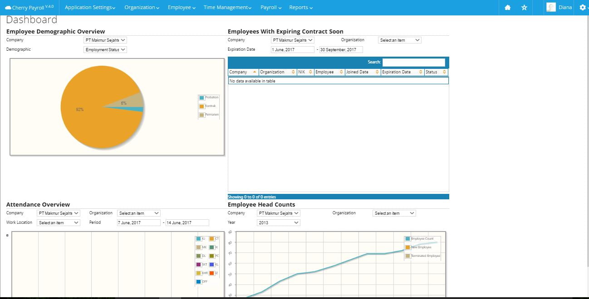Click the Attendance Overview section heading
The width and height of the screenshot is (589, 299).
point(38,204)
